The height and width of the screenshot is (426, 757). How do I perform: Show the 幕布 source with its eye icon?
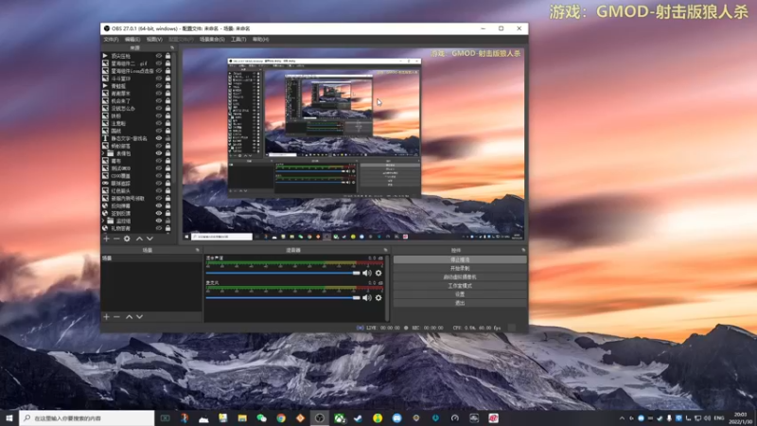[159, 161]
